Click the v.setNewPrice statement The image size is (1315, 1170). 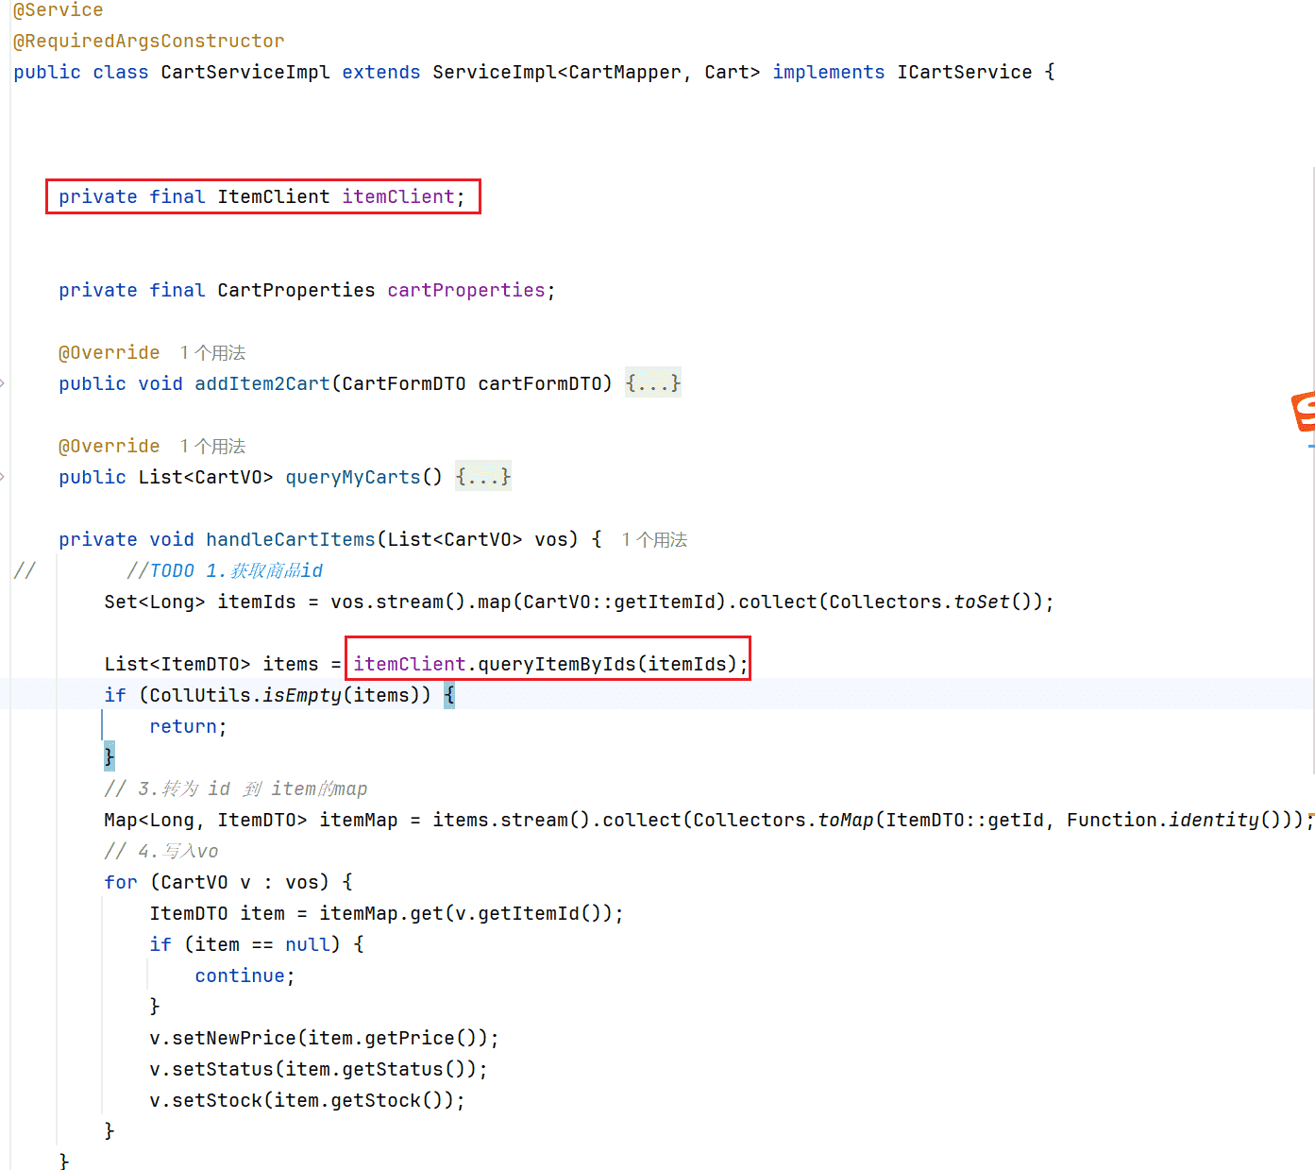[323, 1039]
